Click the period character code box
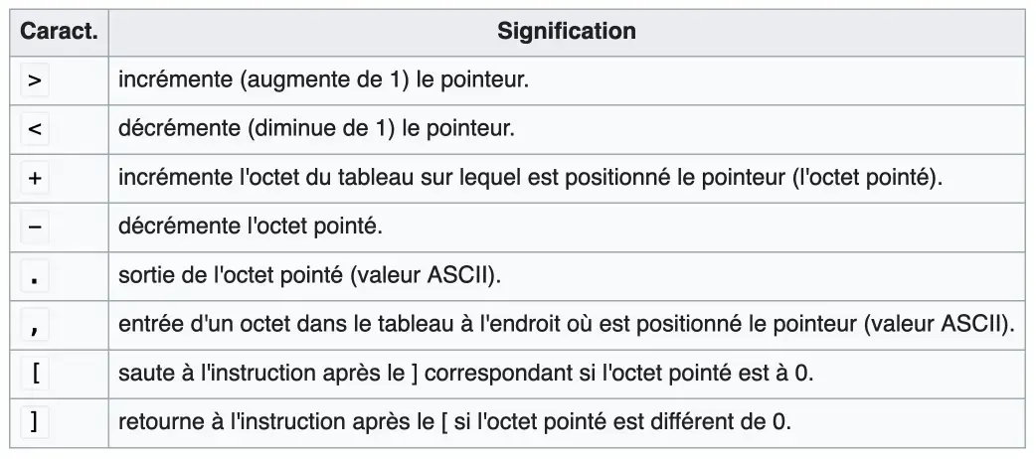 [35, 276]
